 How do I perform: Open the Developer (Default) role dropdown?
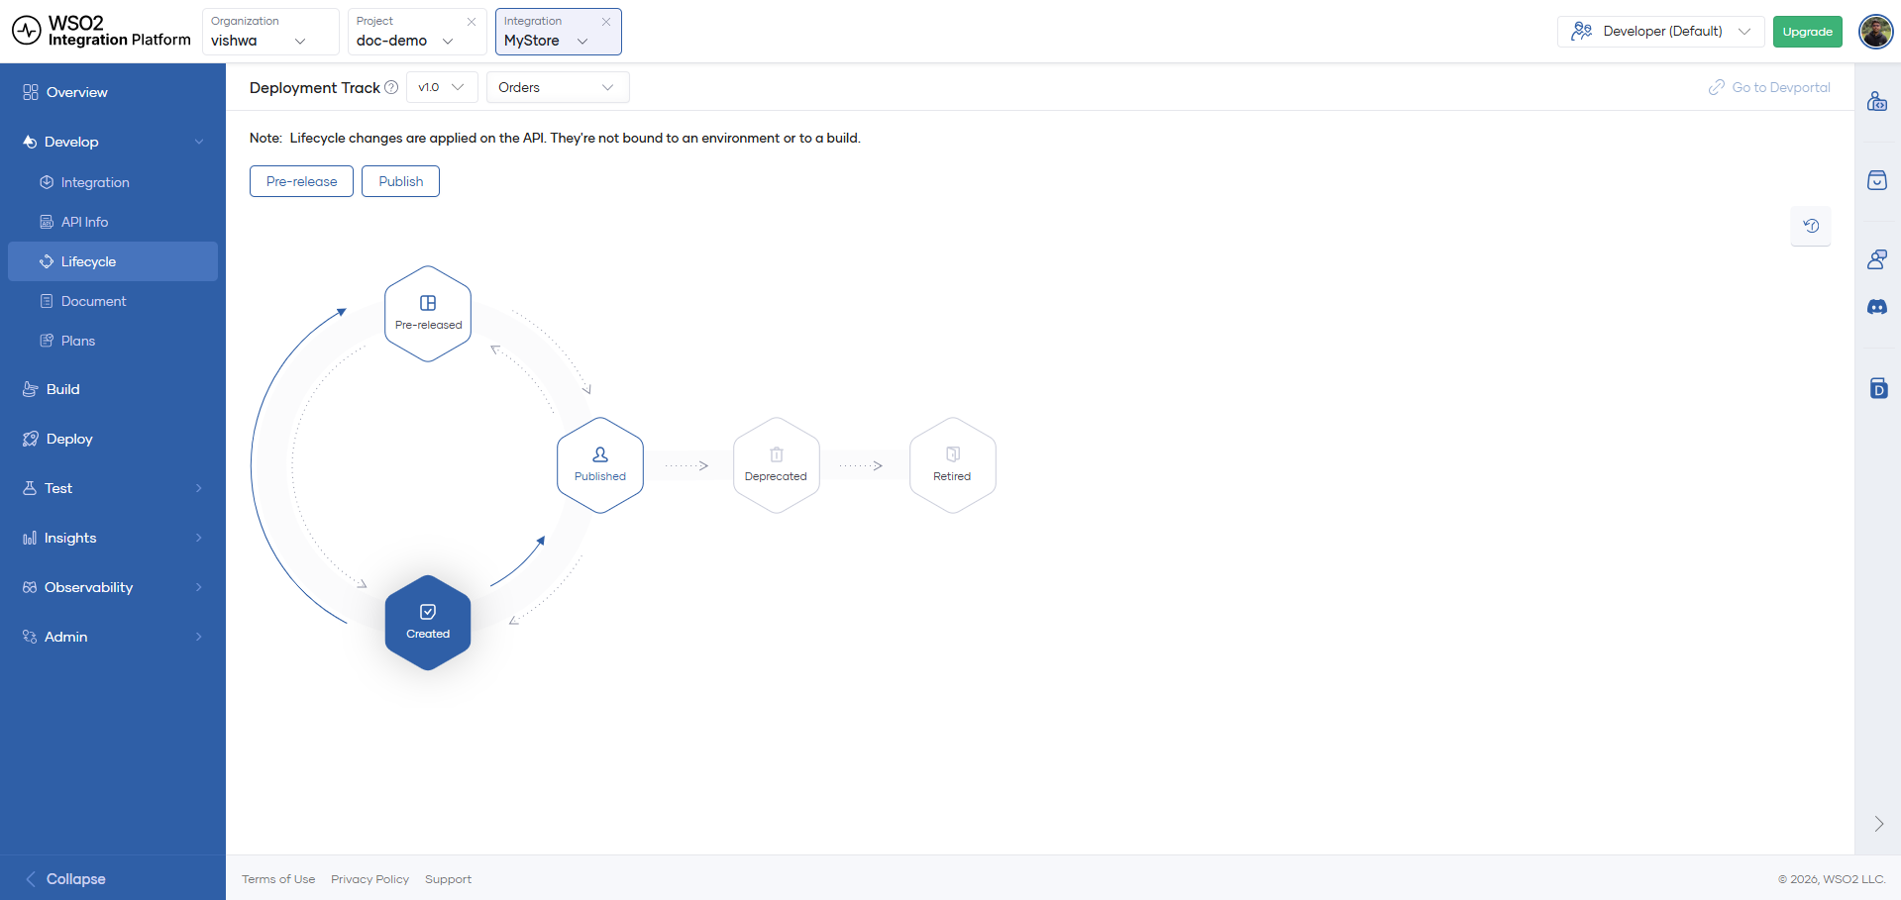tap(1660, 32)
